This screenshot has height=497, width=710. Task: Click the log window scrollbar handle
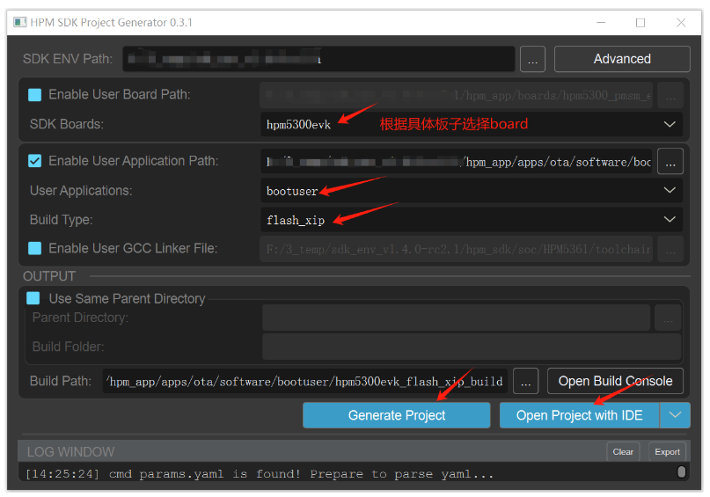681,472
